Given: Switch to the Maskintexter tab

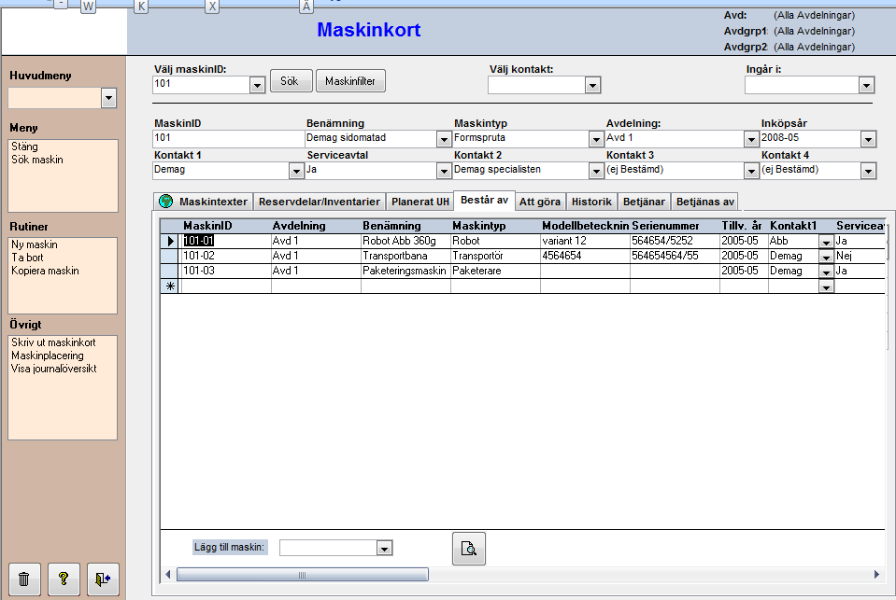Looking at the screenshot, I should point(204,202).
